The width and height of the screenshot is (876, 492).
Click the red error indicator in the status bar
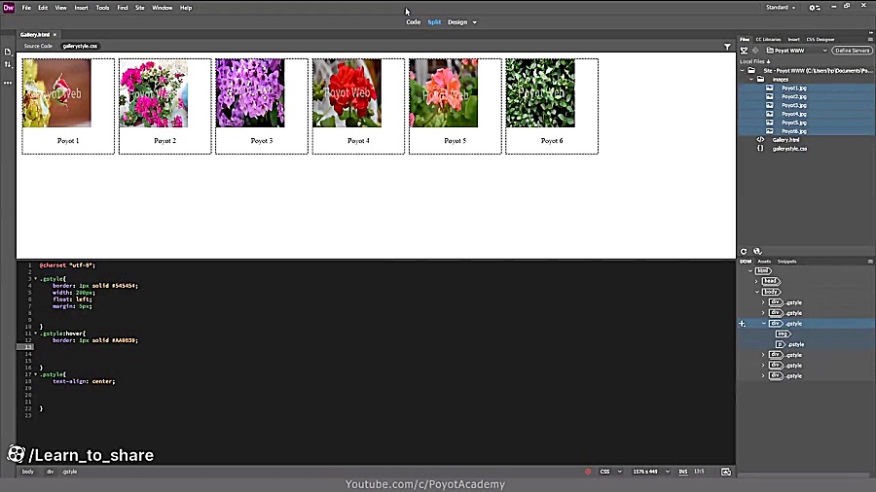coord(588,472)
